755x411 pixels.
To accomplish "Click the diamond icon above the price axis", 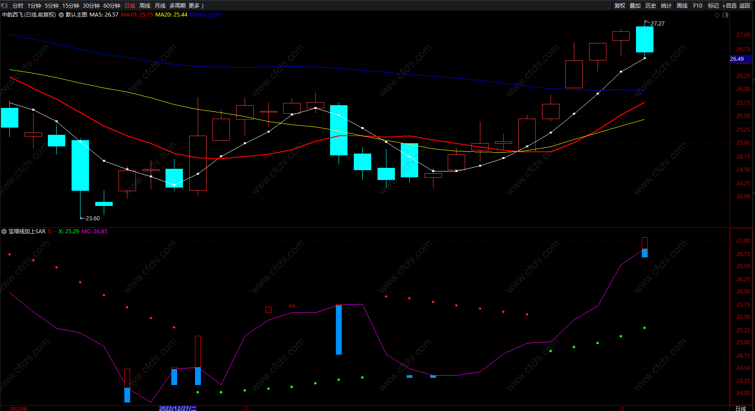I will 717,15.
